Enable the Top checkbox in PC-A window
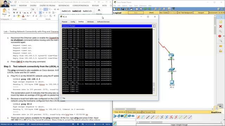The image size is (225, 126). click(x=61, y=98)
